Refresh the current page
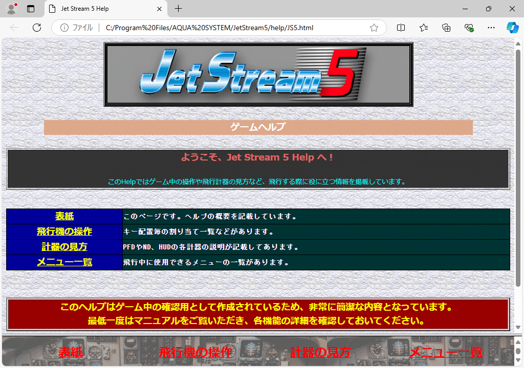This screenshot has width=524, height=368. pos(37,28)
